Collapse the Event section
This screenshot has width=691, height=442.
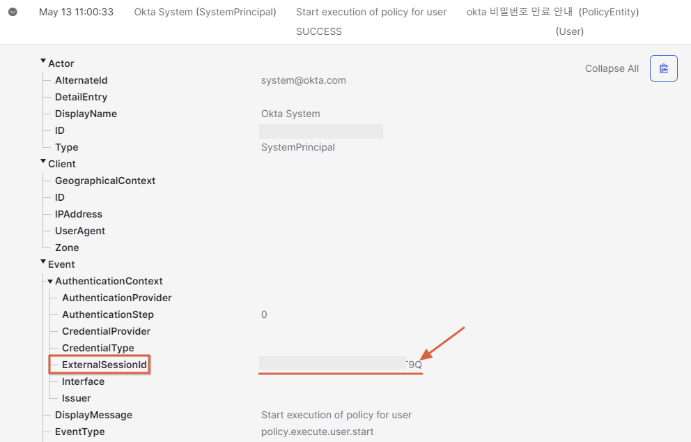[x=43, y=264]
